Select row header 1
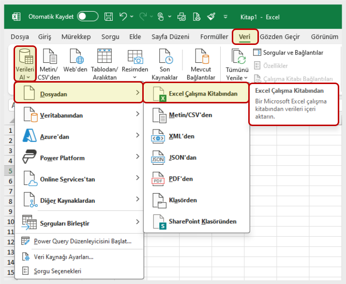 click(10, 130)
